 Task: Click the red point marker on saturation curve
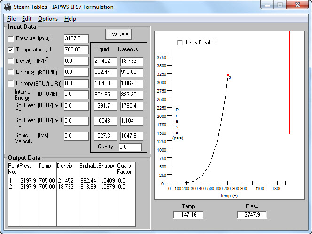point(228,75)
